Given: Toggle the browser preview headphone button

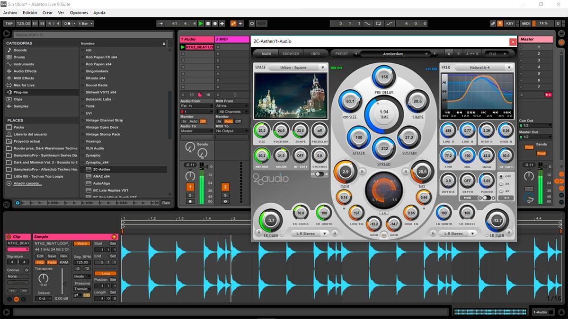Looking at the screenshot, I should coord(18,203).
